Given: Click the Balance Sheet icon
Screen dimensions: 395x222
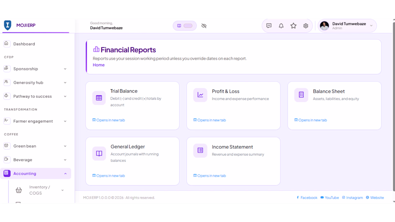Looking at the screenshot, I should [301, 95].
